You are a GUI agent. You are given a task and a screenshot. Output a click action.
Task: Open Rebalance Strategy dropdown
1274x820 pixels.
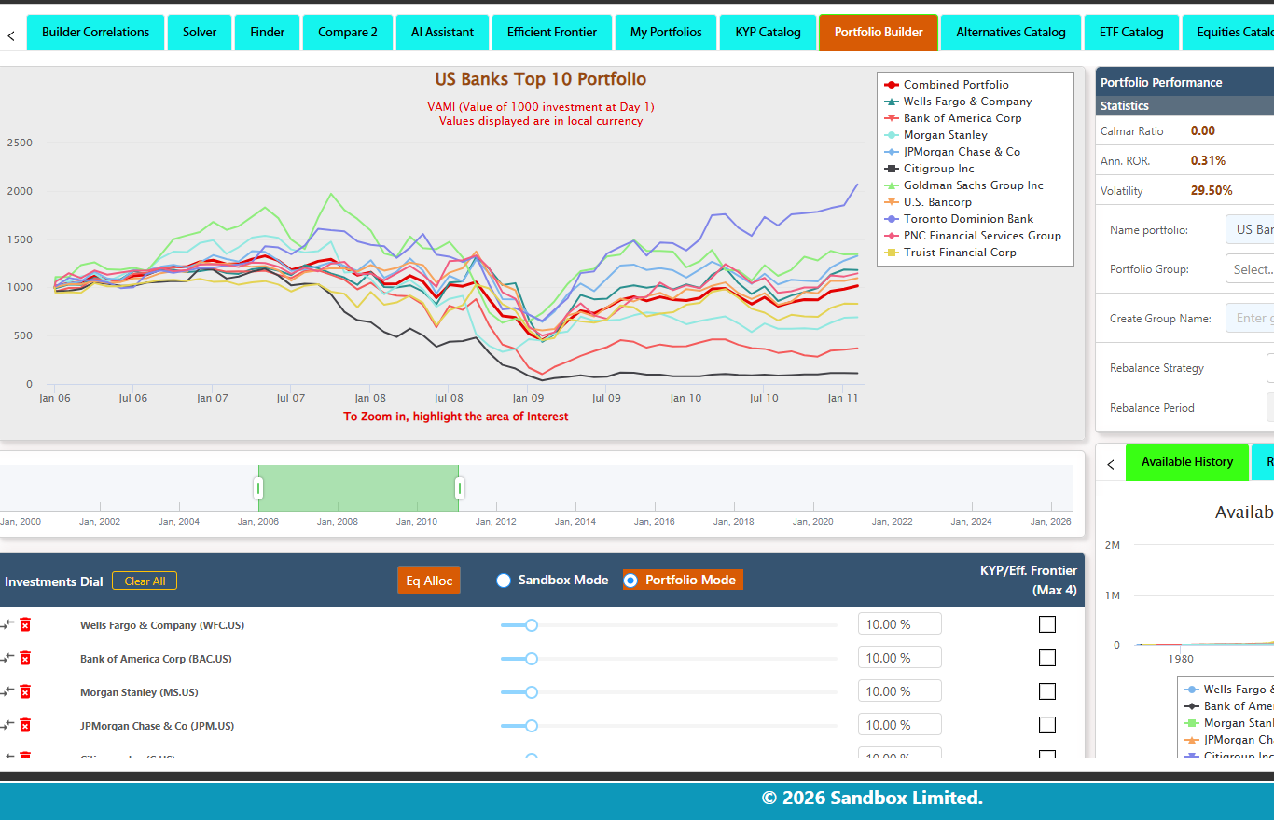(1270, 368)
